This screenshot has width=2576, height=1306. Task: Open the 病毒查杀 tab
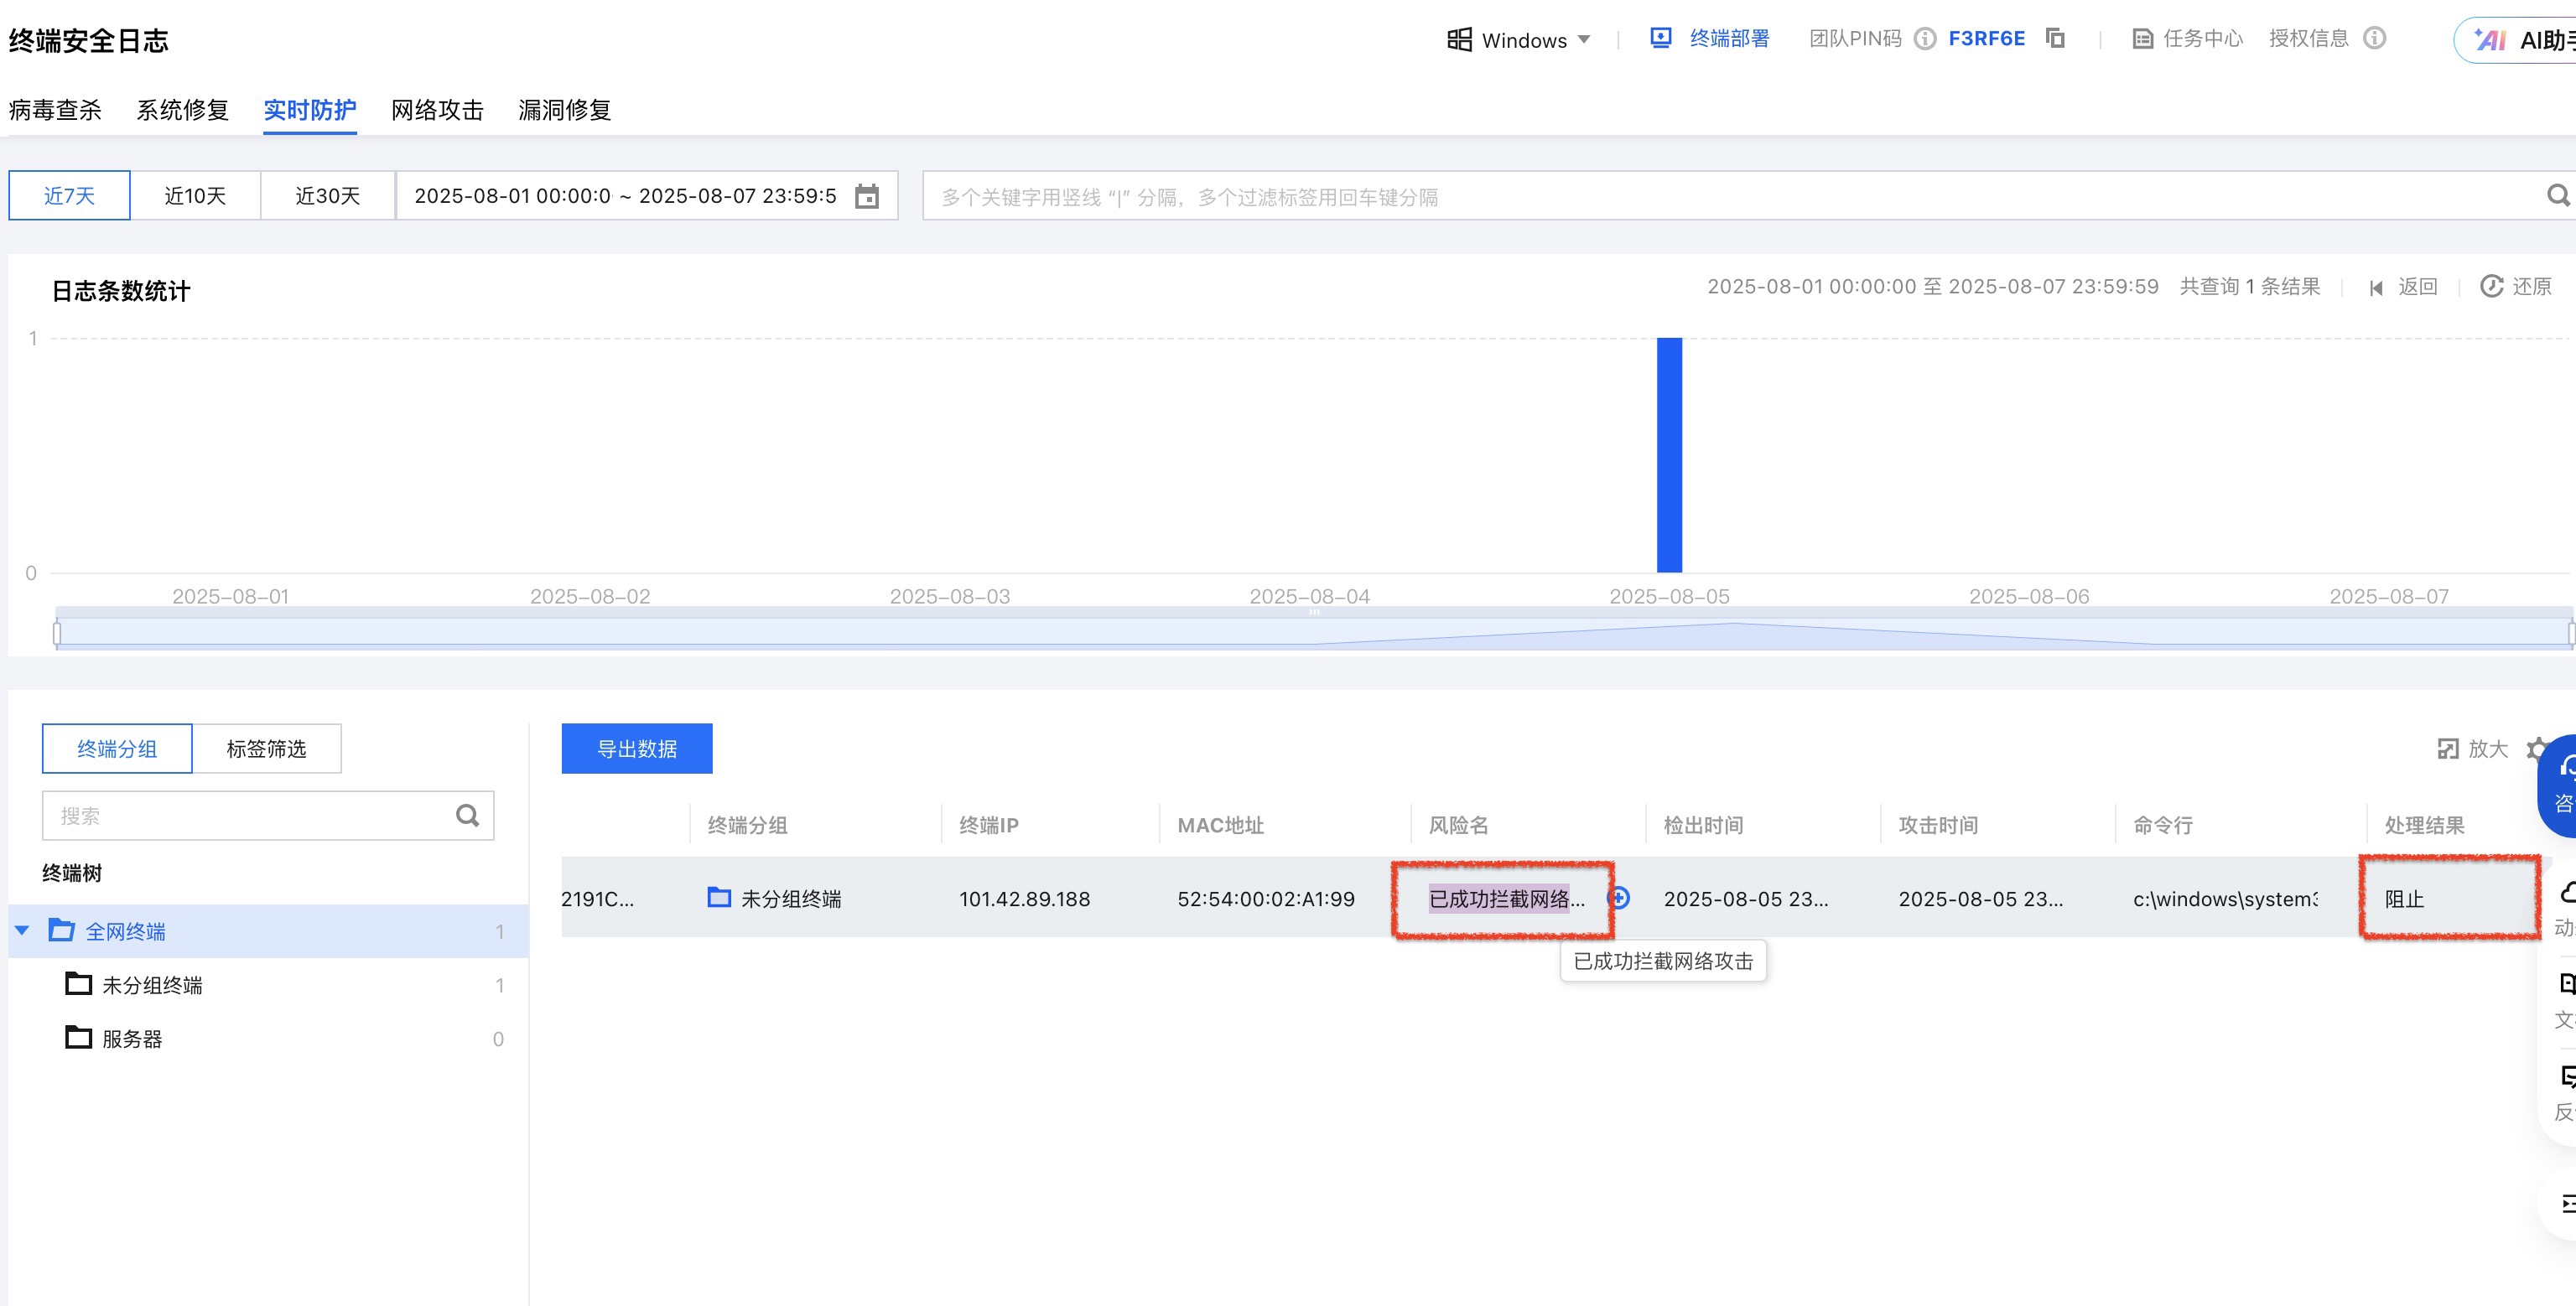(x=55, y=110)
